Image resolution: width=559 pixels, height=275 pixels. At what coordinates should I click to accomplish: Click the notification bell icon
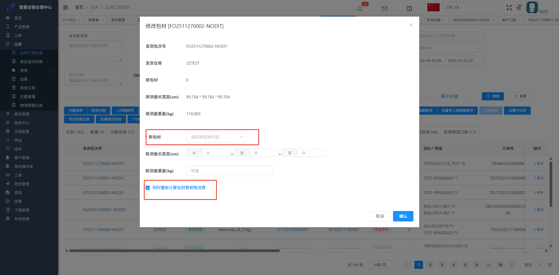360,8
